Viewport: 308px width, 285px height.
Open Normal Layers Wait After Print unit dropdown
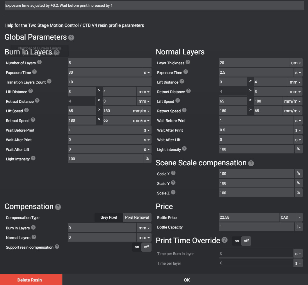coord(298,130)
